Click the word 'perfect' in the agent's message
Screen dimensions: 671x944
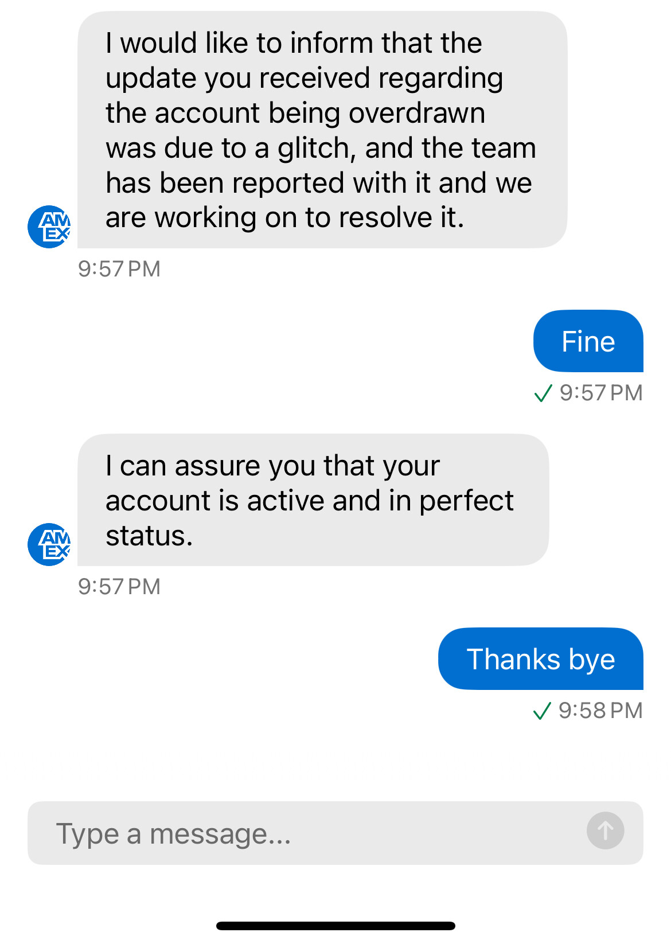coord(466,501)
